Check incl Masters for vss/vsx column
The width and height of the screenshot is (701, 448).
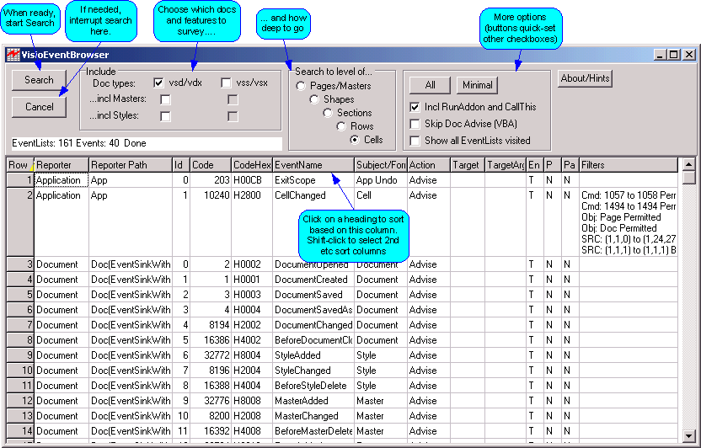click(233, 99)
